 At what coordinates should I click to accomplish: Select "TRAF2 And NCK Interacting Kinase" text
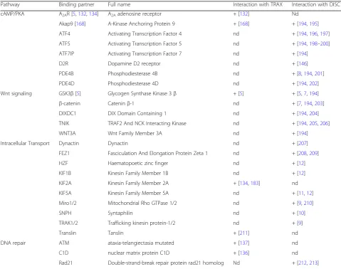(x=147, y=123)
